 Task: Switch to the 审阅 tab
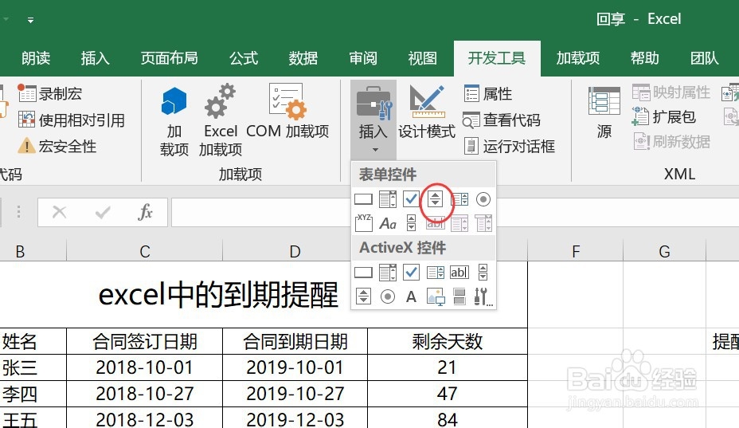(x=363, y=58)
